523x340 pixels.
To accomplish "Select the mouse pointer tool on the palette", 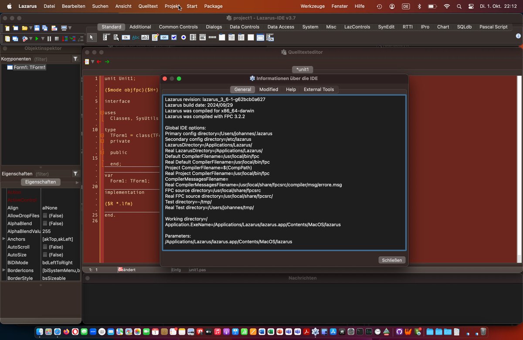I will coord(92,37).
